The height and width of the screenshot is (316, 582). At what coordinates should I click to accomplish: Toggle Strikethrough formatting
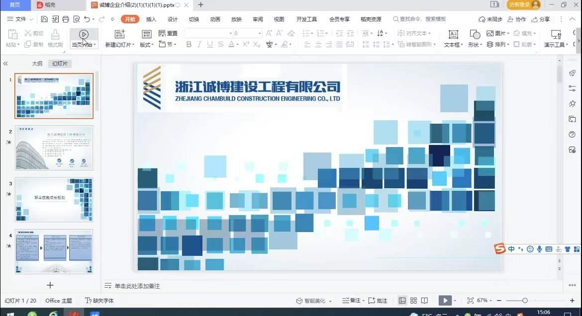coord(220,44)
